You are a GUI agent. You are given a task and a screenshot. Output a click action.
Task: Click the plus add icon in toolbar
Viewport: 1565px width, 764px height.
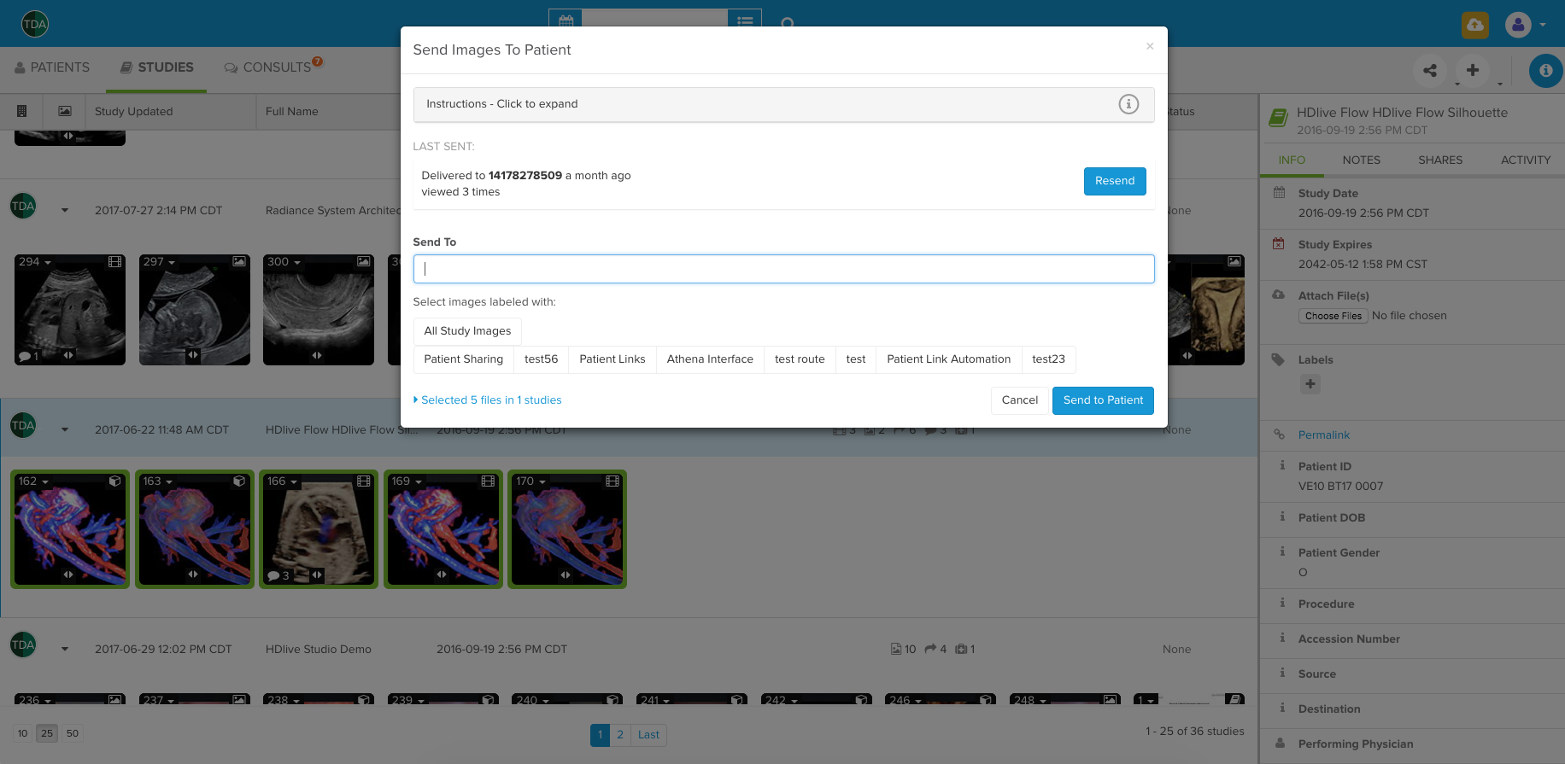(x=1473, y=70)
